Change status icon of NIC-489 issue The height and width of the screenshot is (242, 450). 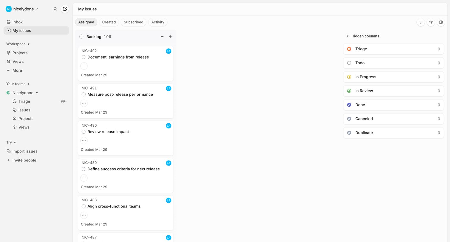[x=84, y=169]
